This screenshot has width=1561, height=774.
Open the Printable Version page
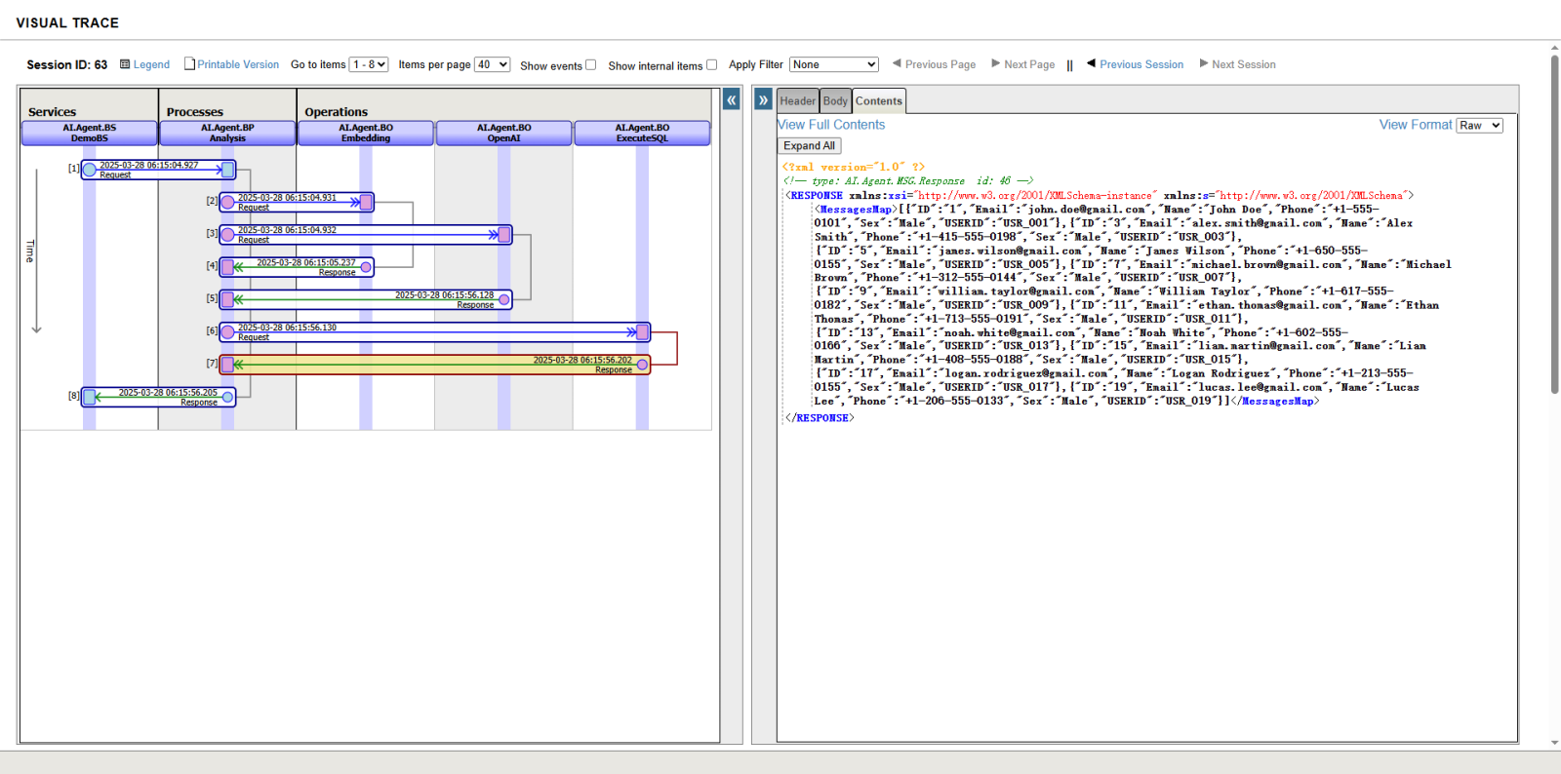[x=237, y=64]
